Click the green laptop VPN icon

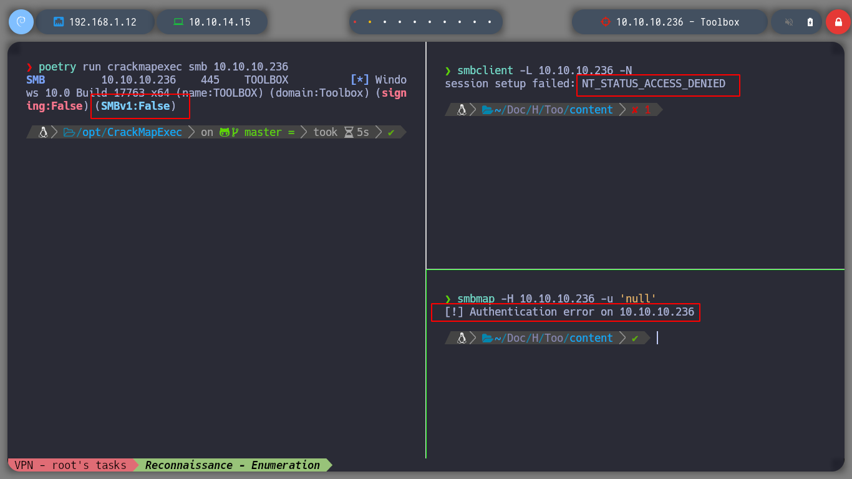(x=178, y=22)
